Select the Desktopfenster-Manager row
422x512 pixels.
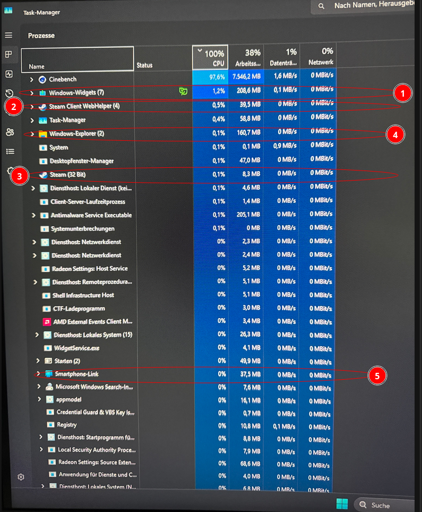[x=179, y=161]
